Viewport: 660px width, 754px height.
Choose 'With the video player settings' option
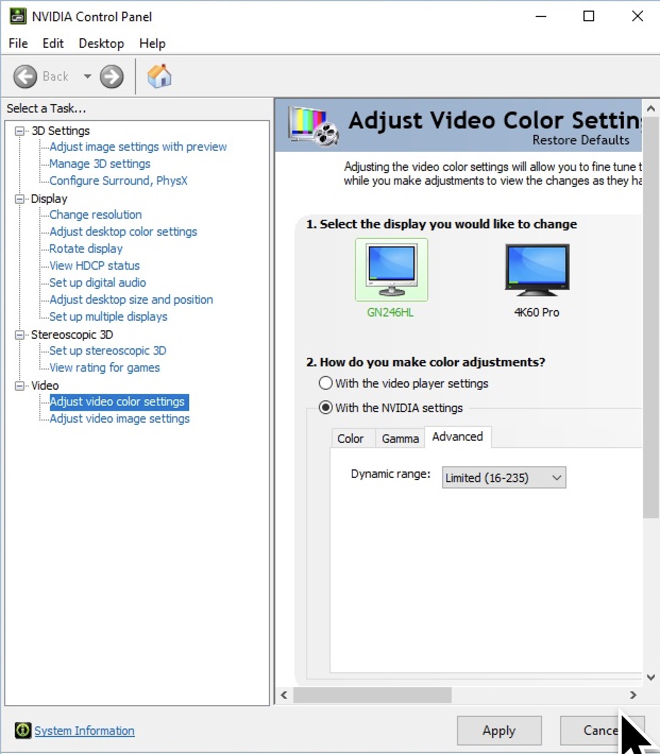point(326,383)
